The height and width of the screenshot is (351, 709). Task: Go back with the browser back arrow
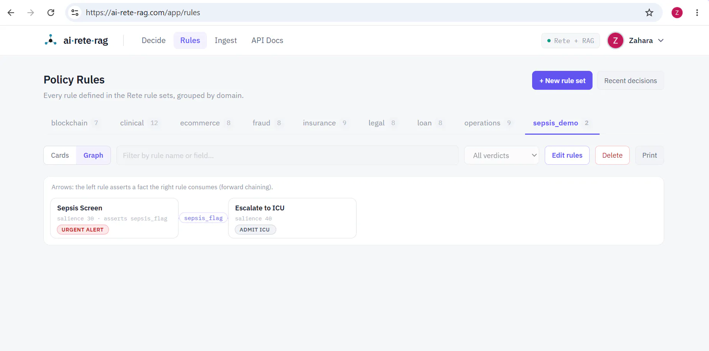click(x=11, y=13)
